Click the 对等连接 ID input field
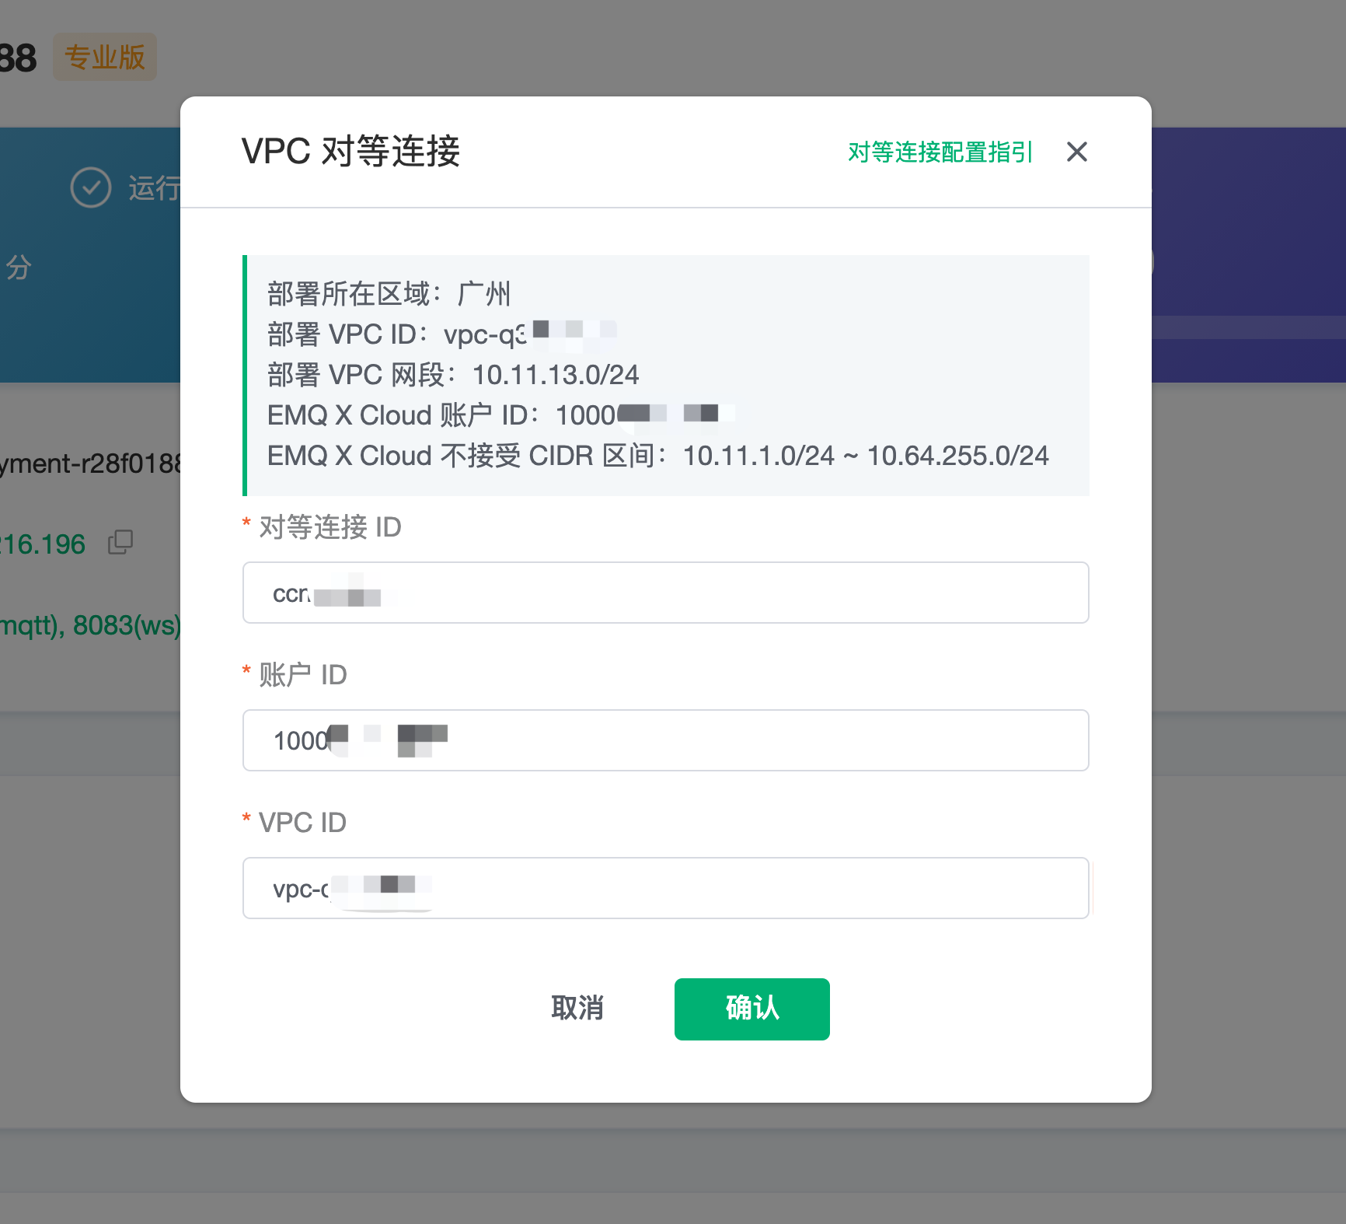1346x1224 pixels. tap(665, 593)
